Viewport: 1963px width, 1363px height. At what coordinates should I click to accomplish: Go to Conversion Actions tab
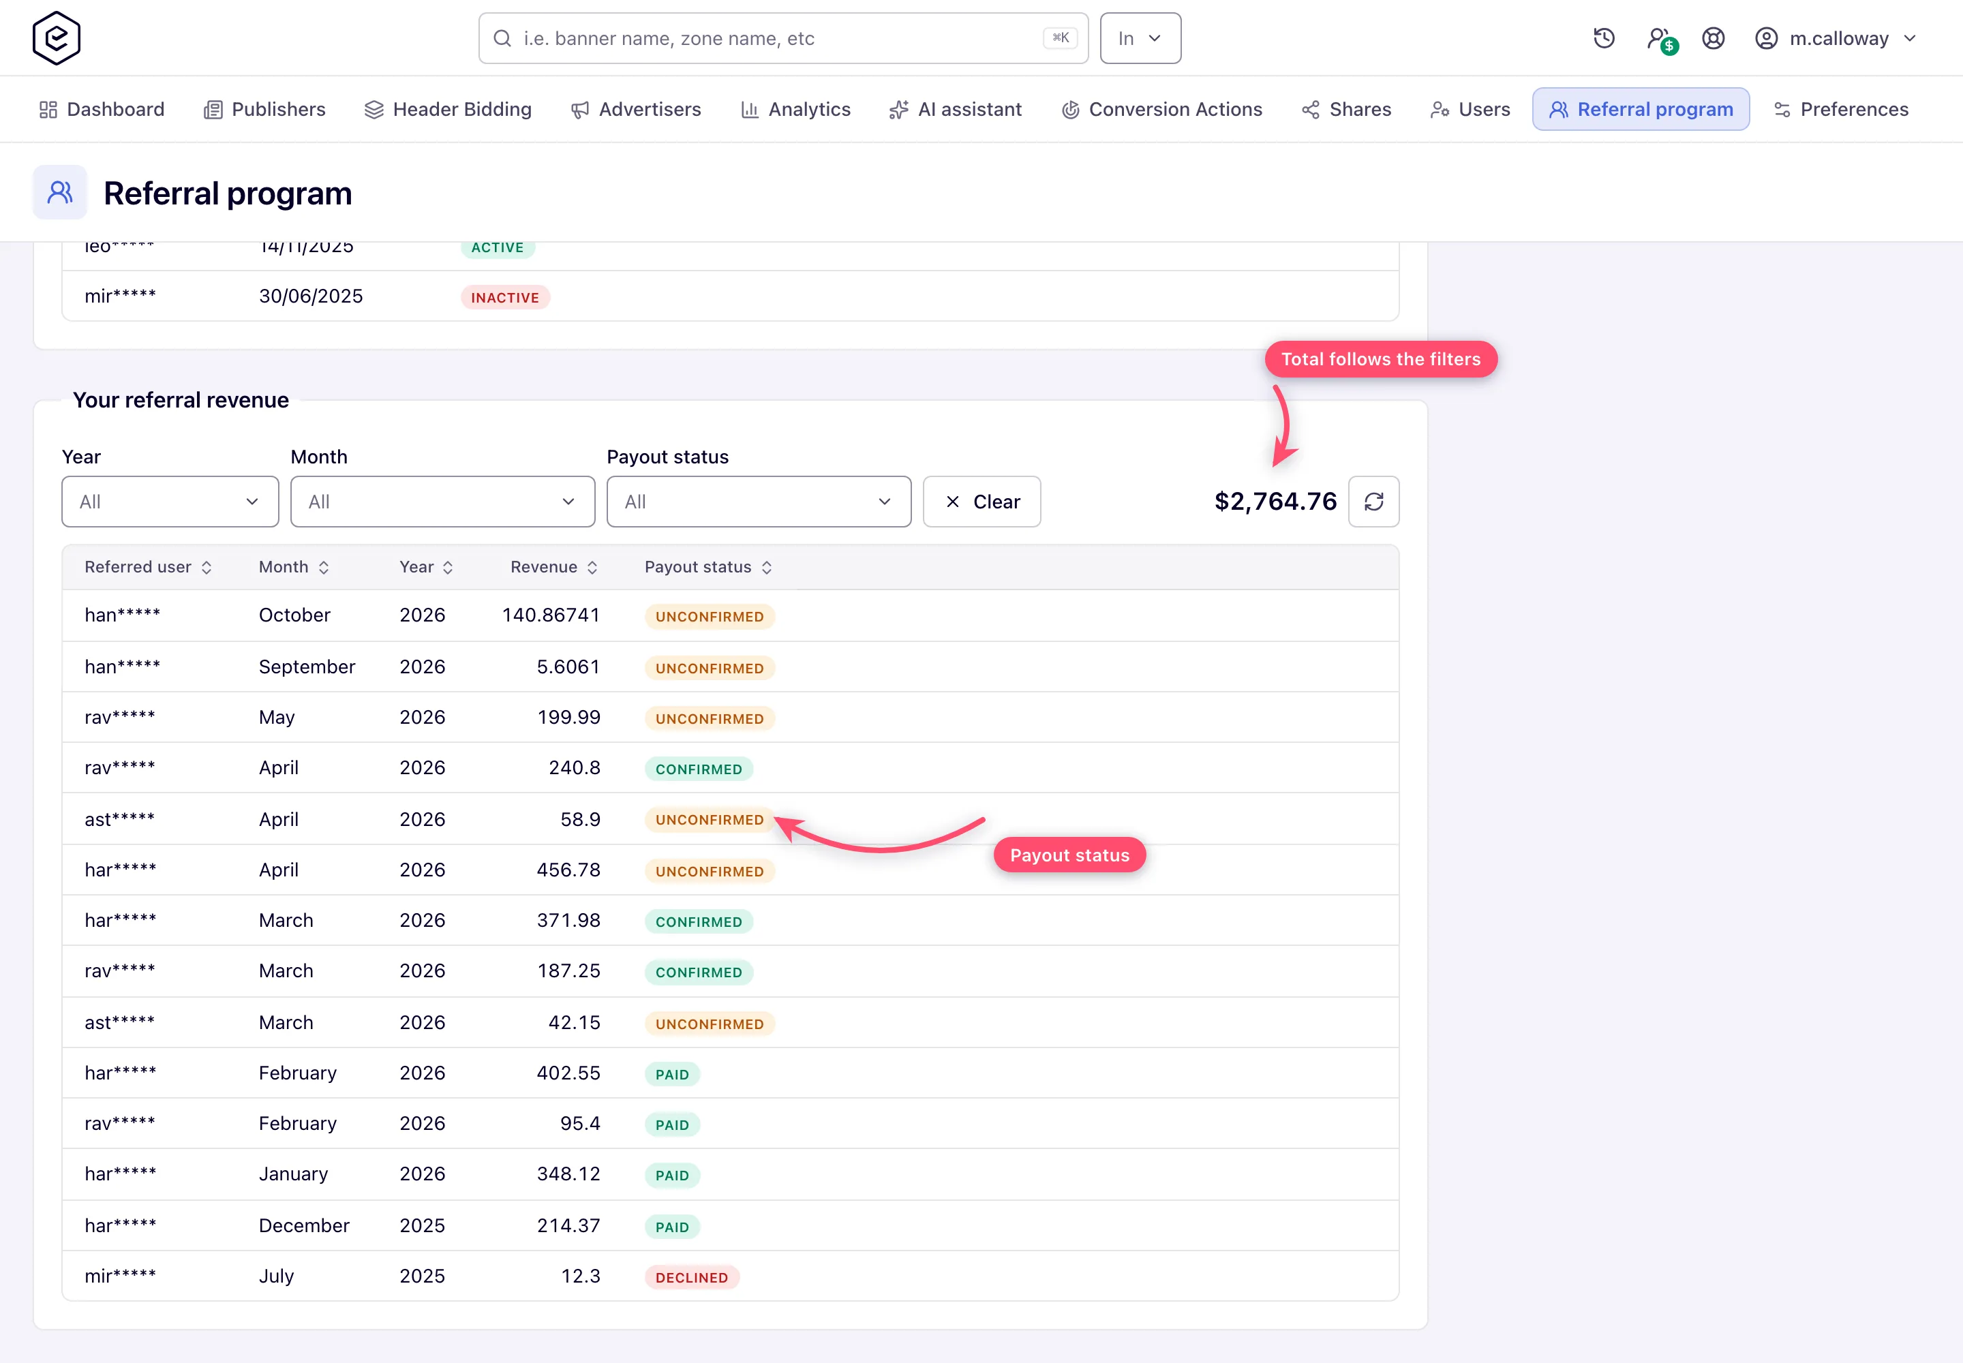pyautogui.click(x=1163, y=109)
